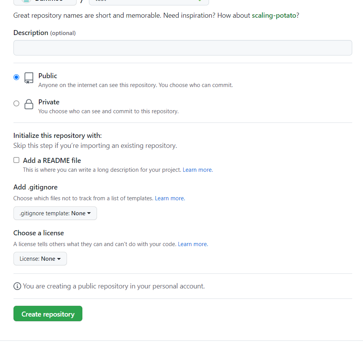The image size is (363, 352).
Task: Open the License: None dropdown
Action: [40, 258]
